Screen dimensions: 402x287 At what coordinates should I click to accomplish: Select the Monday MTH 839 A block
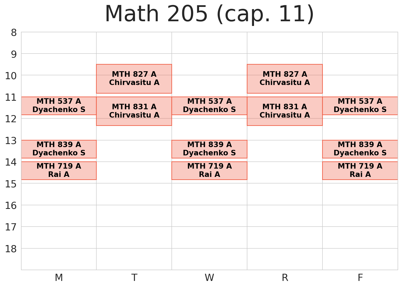pos(59,149)
